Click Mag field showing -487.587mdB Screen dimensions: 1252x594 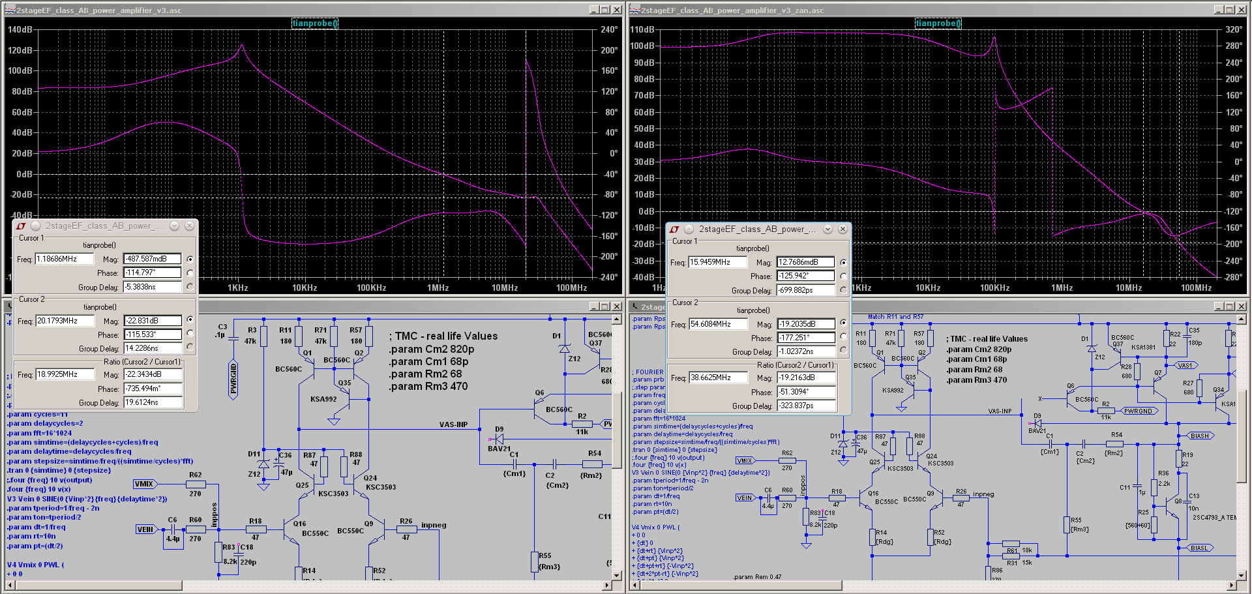click(x=153, y=259)
